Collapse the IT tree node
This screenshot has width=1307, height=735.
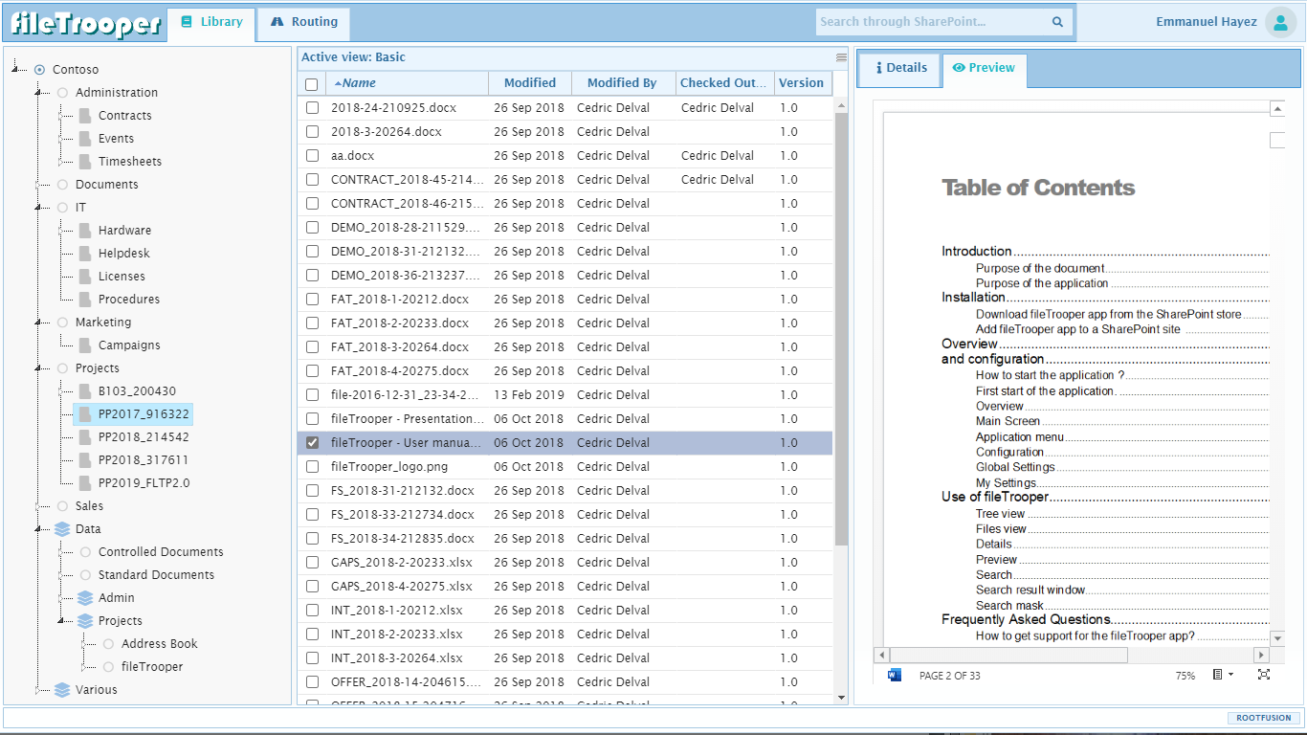coord(37,208)
